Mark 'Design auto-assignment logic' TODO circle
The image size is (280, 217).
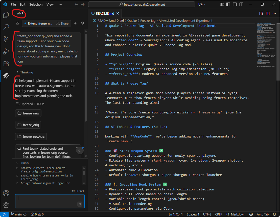point(17,183)
